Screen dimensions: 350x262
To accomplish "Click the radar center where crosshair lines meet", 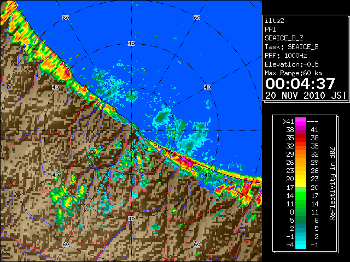I will (x=131, y=131).
